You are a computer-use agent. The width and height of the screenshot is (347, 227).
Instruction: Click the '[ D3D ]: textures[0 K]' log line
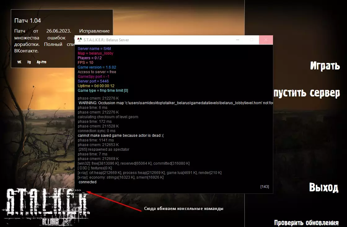95,168
